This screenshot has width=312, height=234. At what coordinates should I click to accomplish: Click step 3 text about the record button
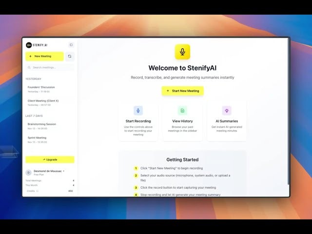coord(178,187)
